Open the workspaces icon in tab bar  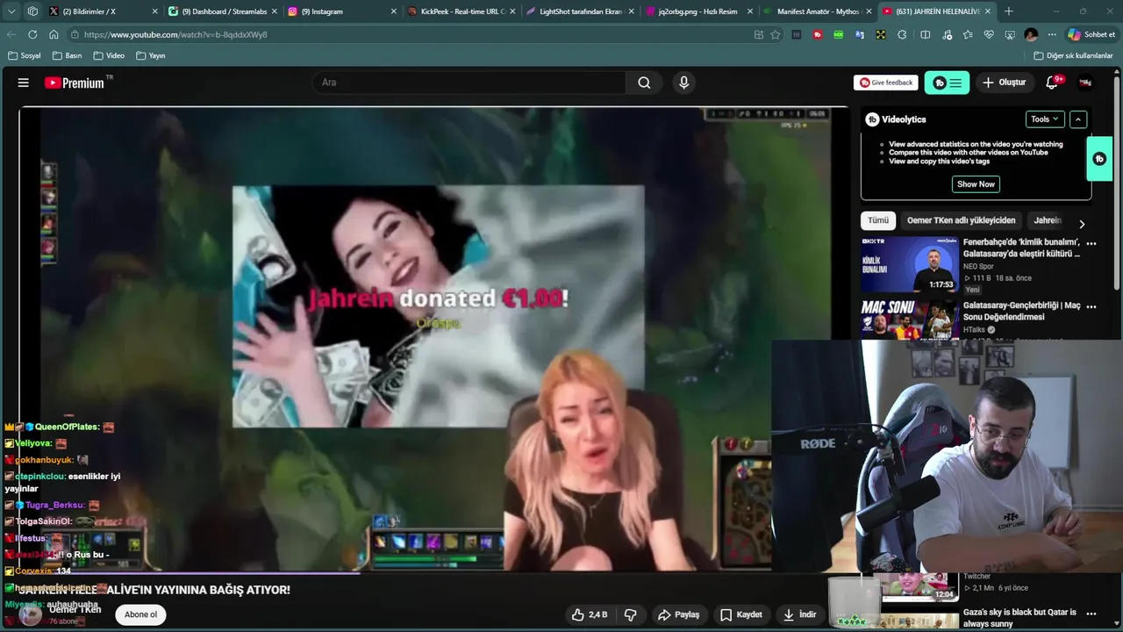point(32,11)
